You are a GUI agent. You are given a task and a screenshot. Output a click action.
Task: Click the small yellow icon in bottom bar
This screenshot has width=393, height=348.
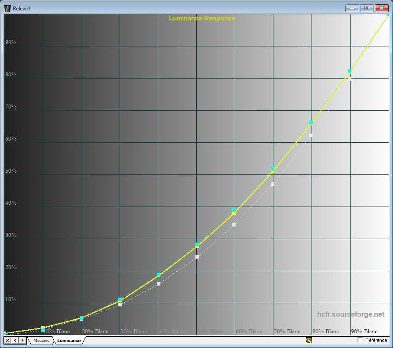pos(309,340)
